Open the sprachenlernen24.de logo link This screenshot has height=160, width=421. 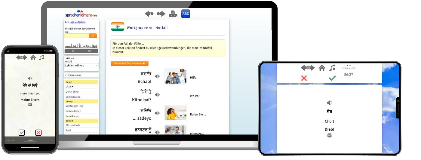81,13
